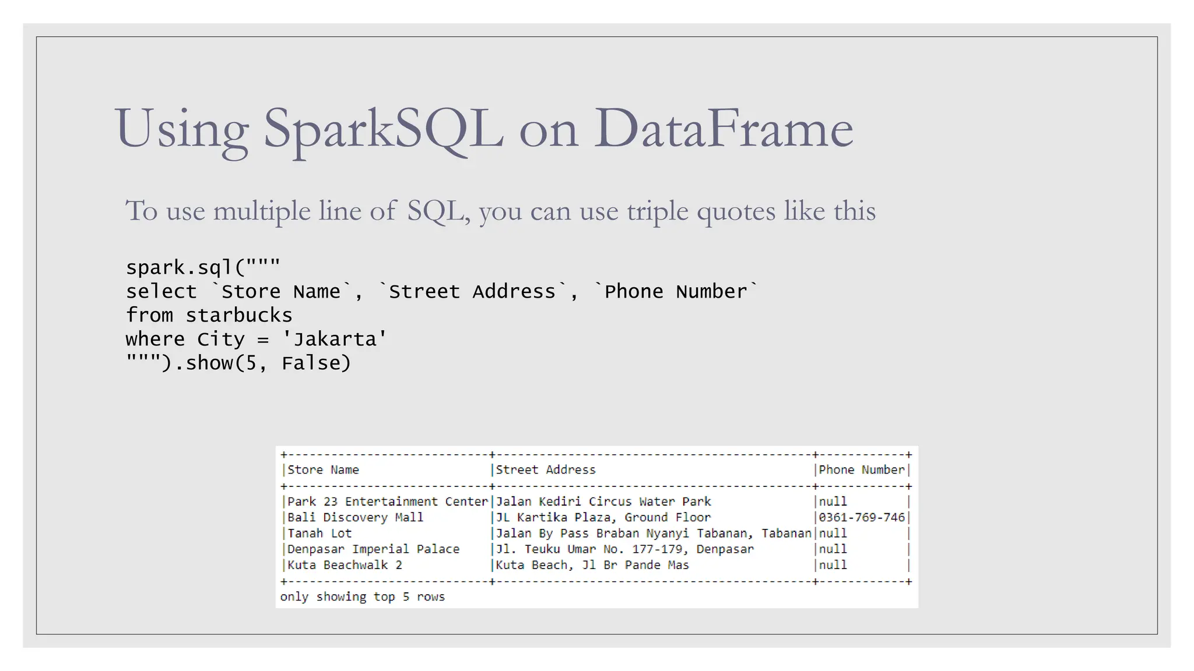Click 'Kuta Beach, Jl Br Pande Mas' address
The width and height of the screenshot is (1194, 671).
pyautogui.click(x=592, y=565)
